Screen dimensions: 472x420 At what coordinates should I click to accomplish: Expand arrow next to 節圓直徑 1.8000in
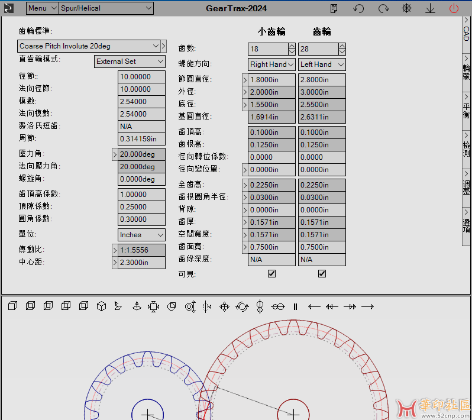245,80
